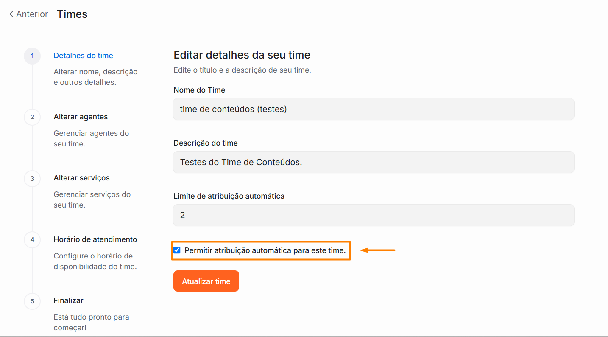Jump to the Finalizar step
This screenshot has height=337, width=608.
pyautogui.click(x=69, y=300)
